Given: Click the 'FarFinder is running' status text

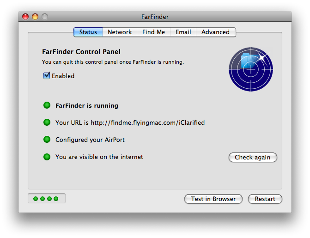Looking at the screenshot, I should tap(87, 106).
